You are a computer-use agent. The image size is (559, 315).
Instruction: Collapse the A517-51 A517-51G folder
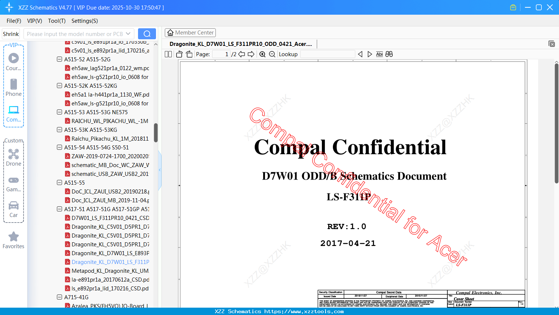[59, 209]
